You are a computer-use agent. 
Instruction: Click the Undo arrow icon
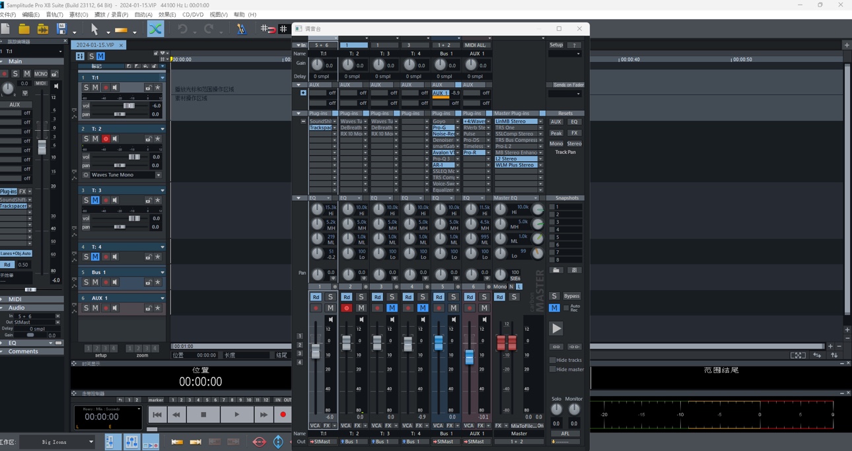[x=182, y=29]
